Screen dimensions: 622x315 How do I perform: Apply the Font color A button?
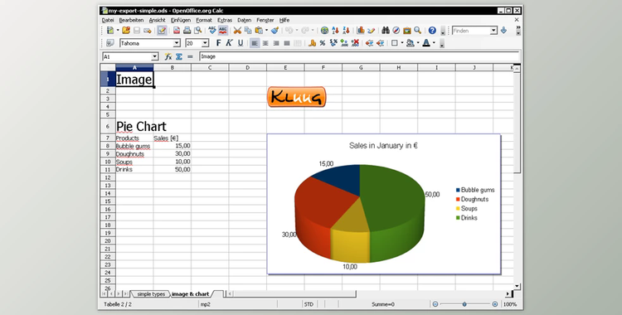point(426,43)
